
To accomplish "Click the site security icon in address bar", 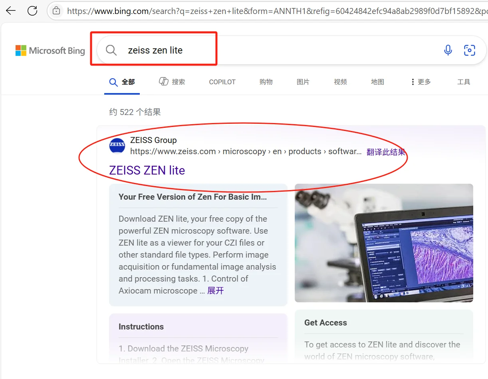I will [x=56, y=11].
